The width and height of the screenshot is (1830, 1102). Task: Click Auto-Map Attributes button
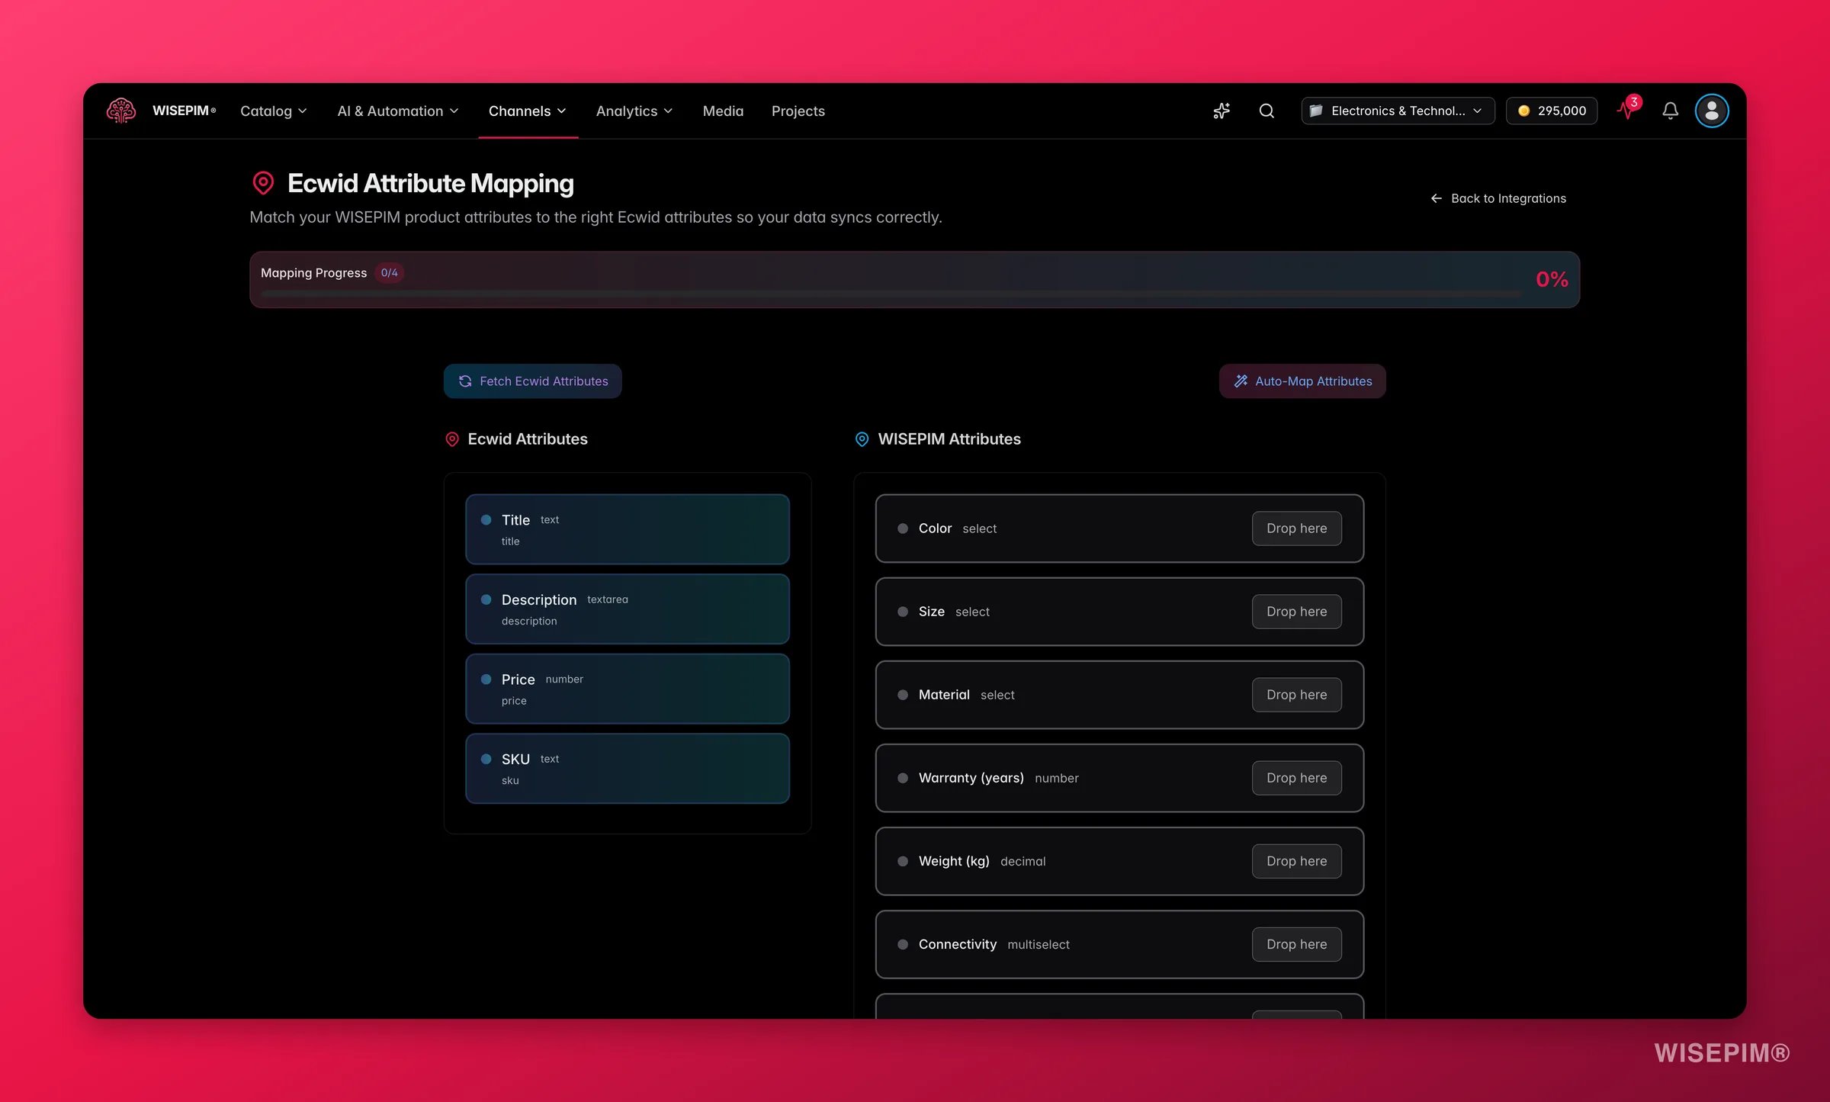click(1302, 381)
